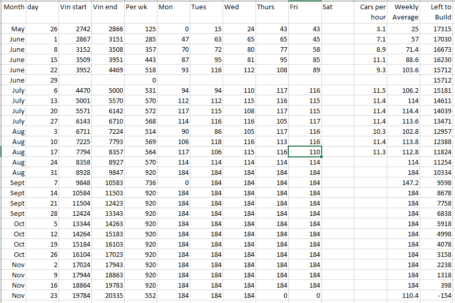The width and height of the screenshot is (455, 303).
Task: Select the Weekly Average value 71.4
Action: pos(405,50)
